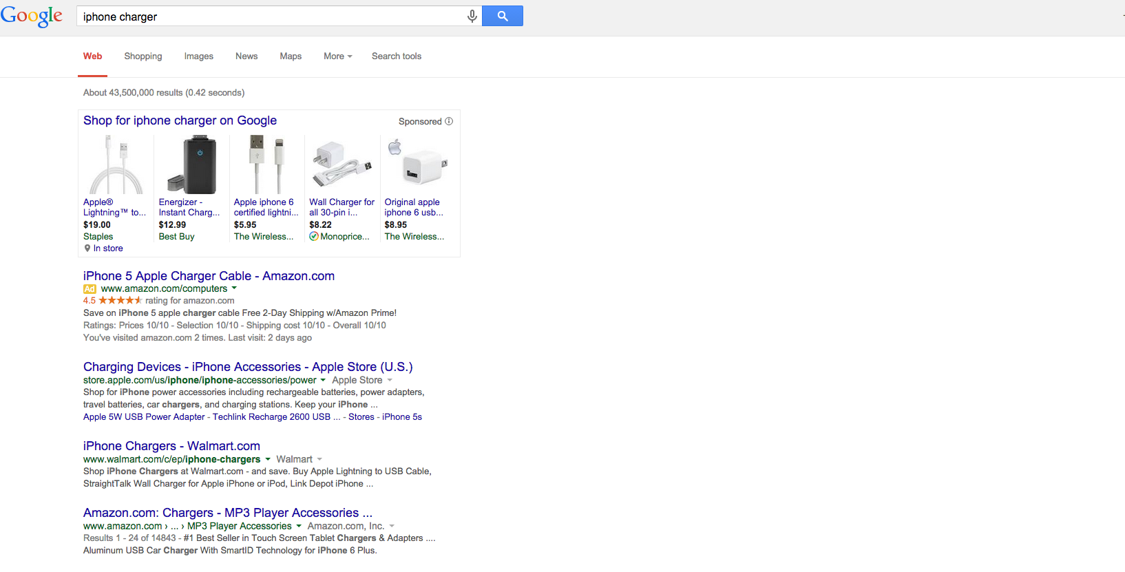
Task: Click the blue search magnifier button
Action: pyautogui.click(x=503, y=16)
